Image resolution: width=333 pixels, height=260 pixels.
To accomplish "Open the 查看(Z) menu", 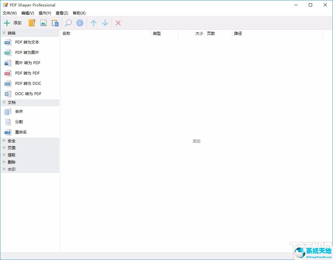I will (62, 13).
